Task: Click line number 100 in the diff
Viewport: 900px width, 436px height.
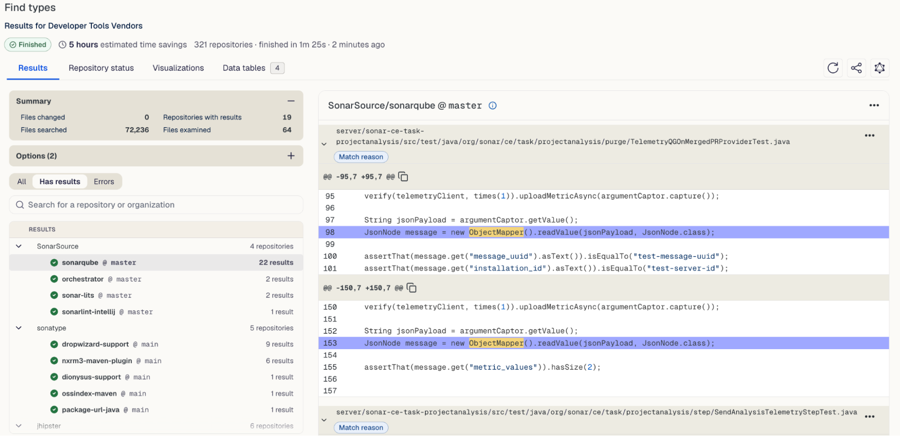Action: pyautogui.click(x=330, y=256)
